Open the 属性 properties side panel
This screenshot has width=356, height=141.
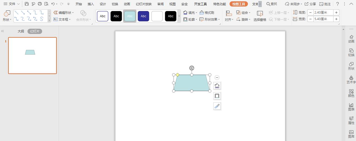(x=351, y=120)
